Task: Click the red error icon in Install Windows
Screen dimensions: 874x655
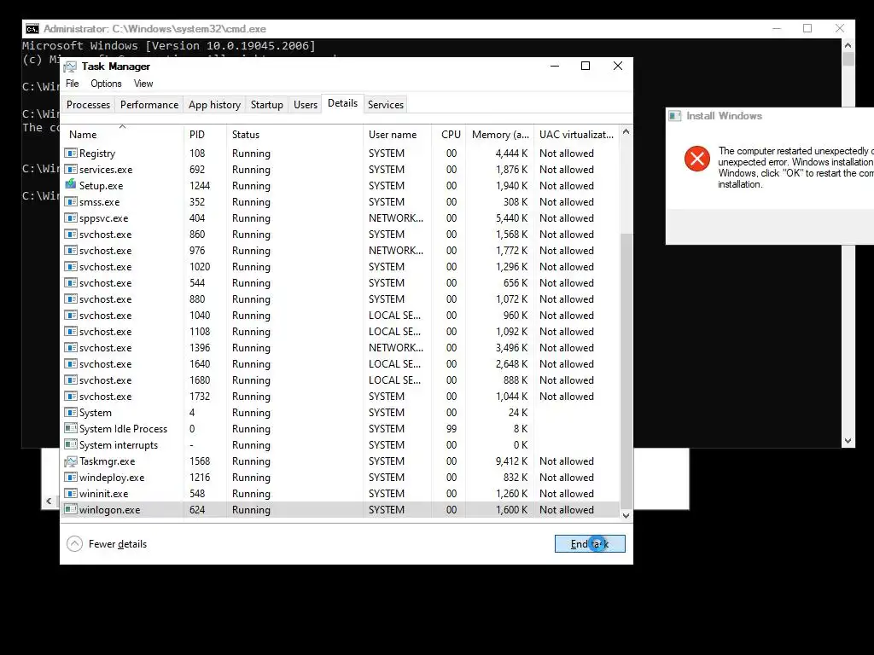Action: click(x=696, y=159)
